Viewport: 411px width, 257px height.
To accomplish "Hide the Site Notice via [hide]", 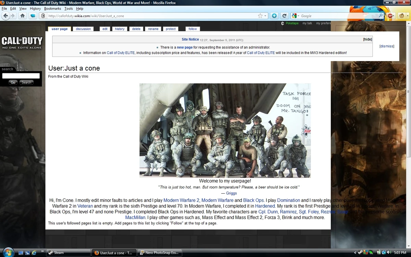I will point(368,39).
